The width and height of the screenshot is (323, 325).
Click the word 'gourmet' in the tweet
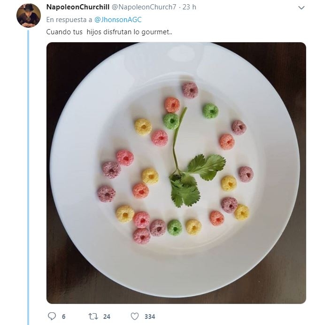[x=160, y=31]
